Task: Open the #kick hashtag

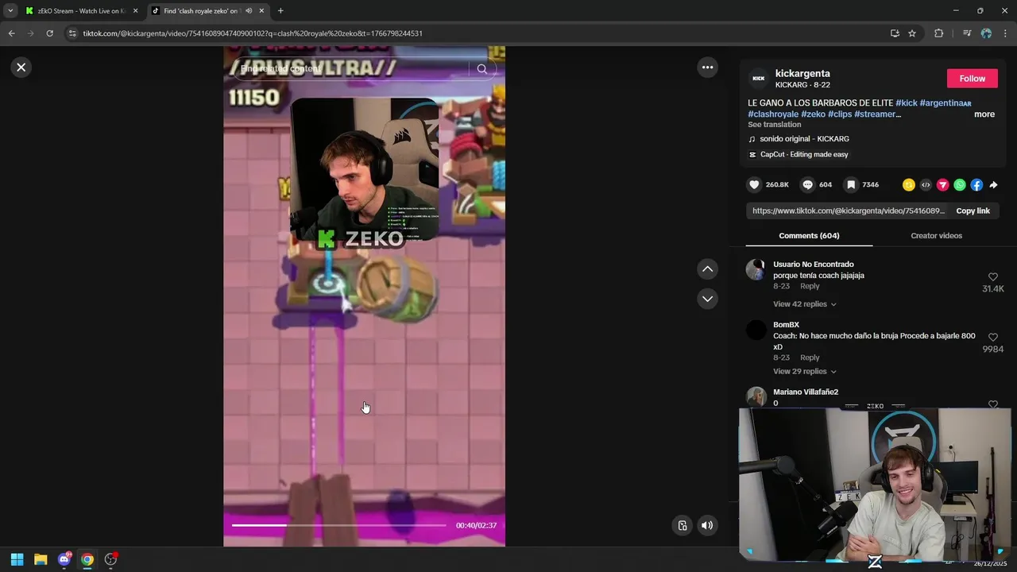Action: pyautogui.click(x=906, y=103)
